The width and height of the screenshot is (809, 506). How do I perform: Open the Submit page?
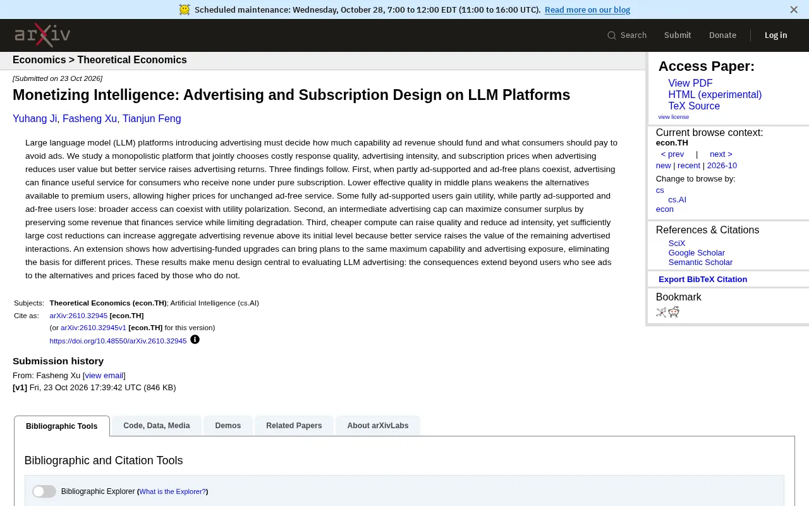click(678, 35)
